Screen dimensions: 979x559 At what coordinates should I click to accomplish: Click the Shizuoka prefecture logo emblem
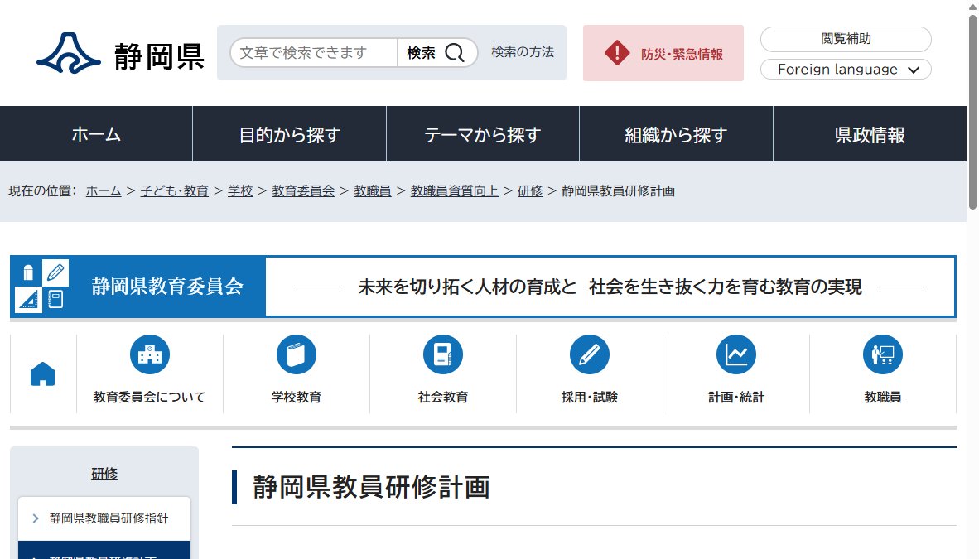coord(69,53)
